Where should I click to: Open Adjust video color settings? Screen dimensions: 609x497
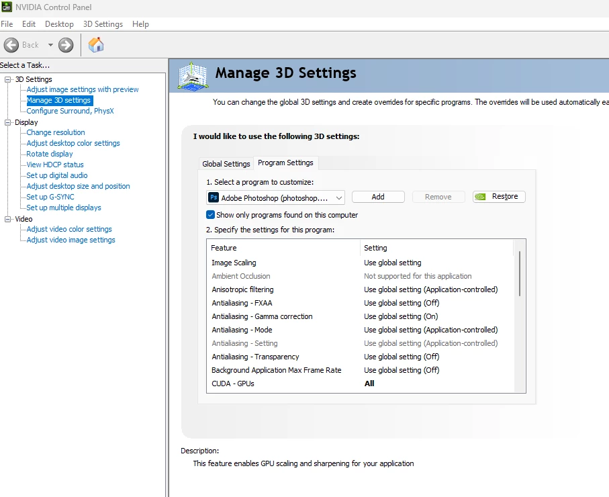coord(69,229)
